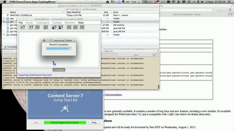Click the Reader button in browser toolbar

(221, 10)
